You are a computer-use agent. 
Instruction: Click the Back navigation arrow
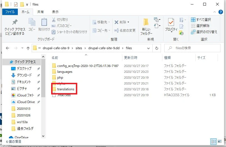tap(8, 48)
